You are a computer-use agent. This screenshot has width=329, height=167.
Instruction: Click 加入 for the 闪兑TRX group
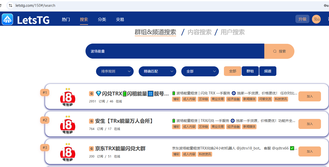[310, 96]
